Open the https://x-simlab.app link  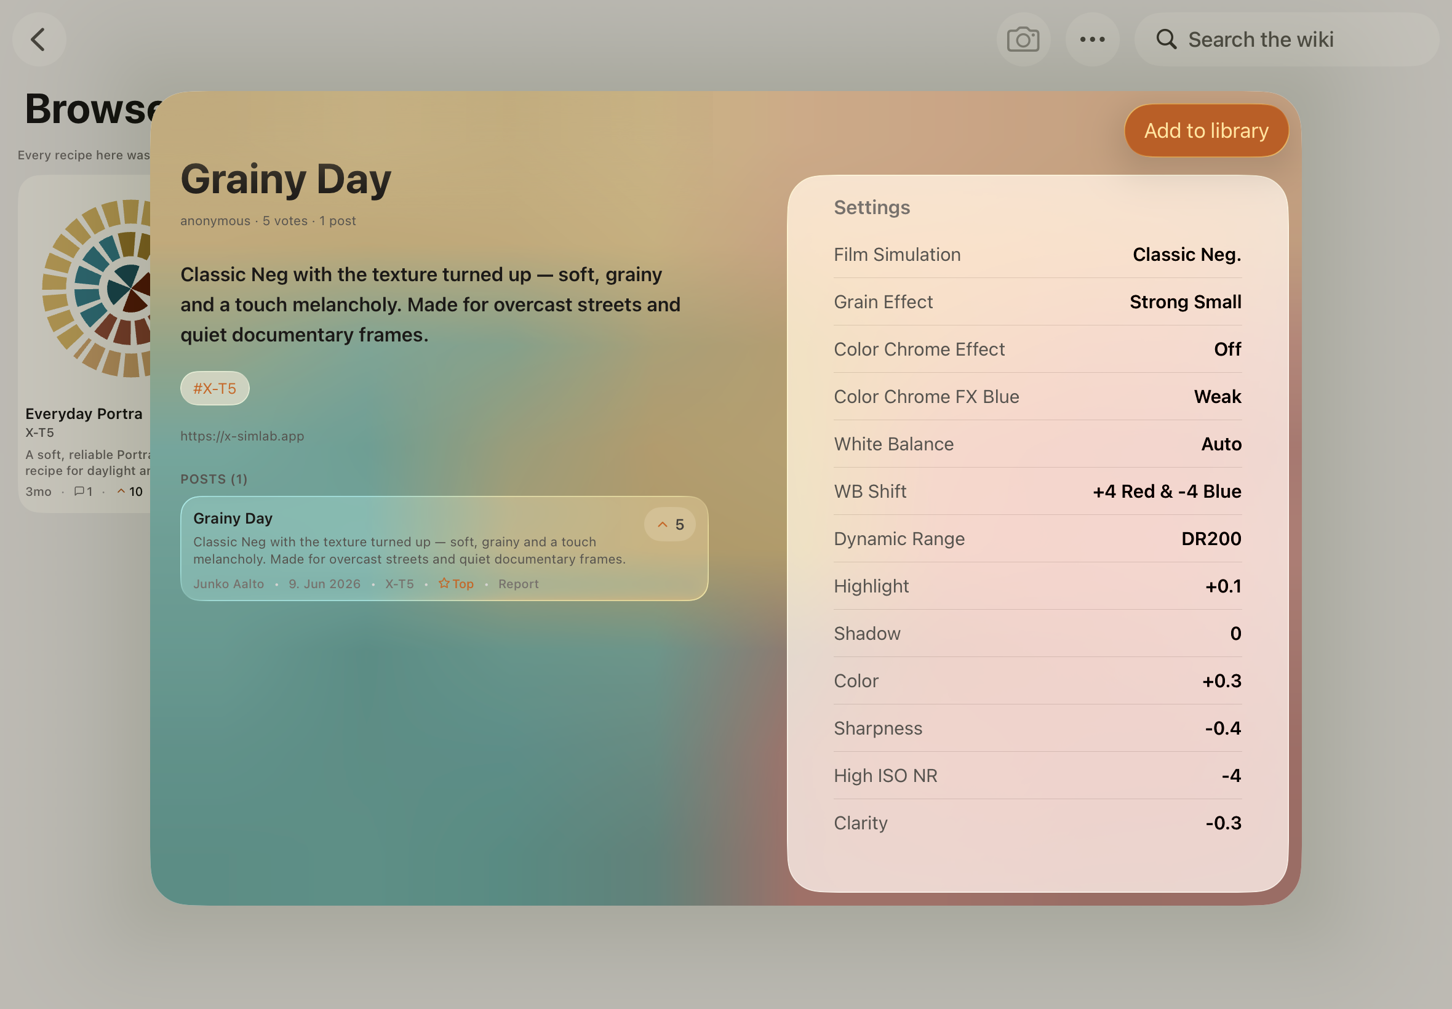pos(242,436)
